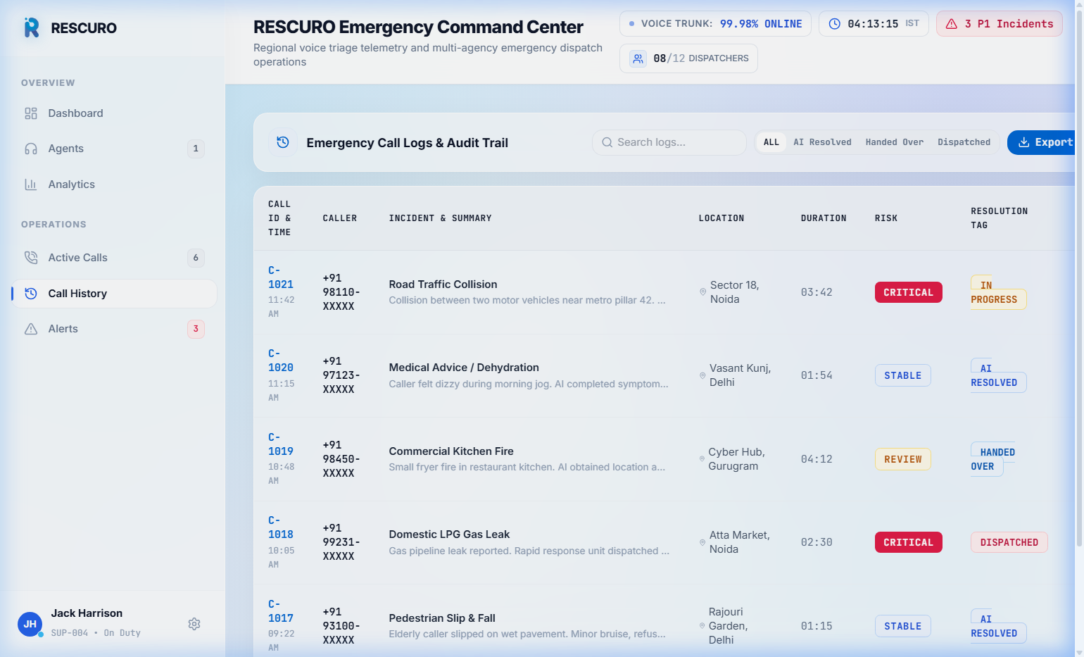This screenshot has width=1084, height=657.
Task: Click the RESCURO logo icon
Action: pyautogui.click(x=32, y=27)
